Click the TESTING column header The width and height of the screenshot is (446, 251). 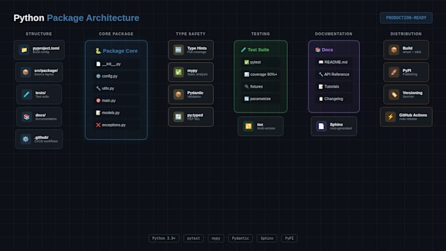click(260, 34)
